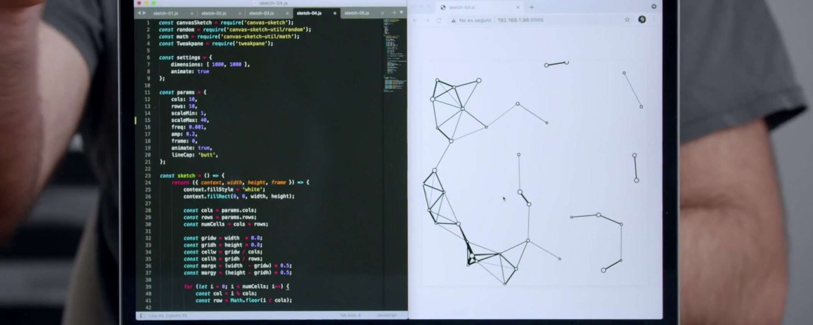
Task: Focus the address bar showing 192.168.1.98:9966
Action: (x=520, y=20)
